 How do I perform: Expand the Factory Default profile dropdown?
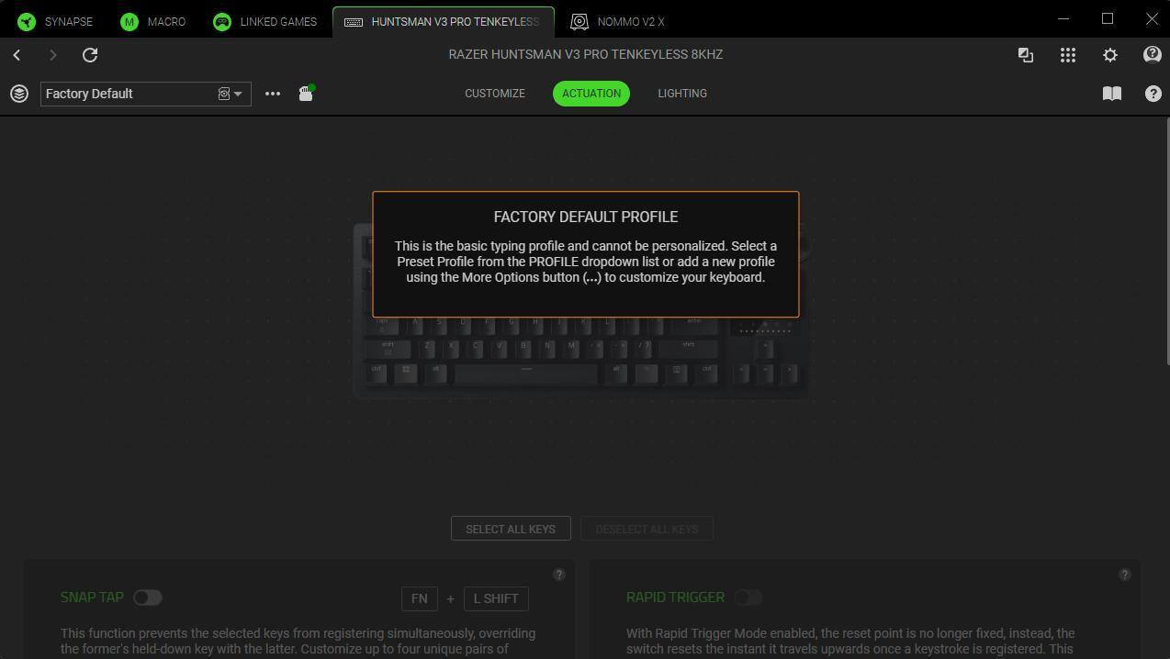point(237,94)
